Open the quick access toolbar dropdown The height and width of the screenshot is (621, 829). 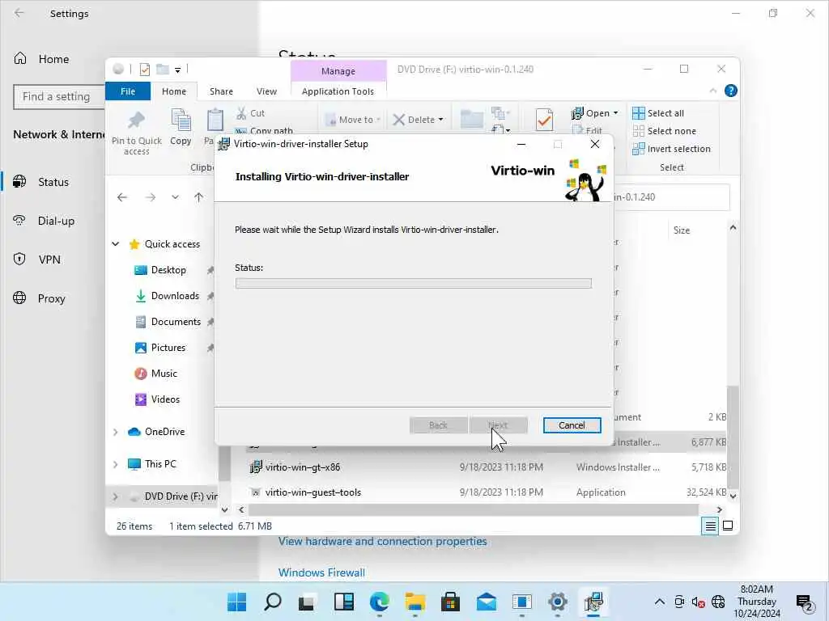[x=177, y=70]
